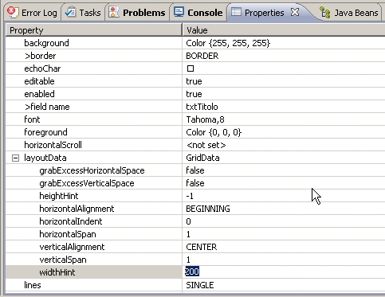Select the heightHint property
This screenshot has height=297, width=385.
coord(59,196)
